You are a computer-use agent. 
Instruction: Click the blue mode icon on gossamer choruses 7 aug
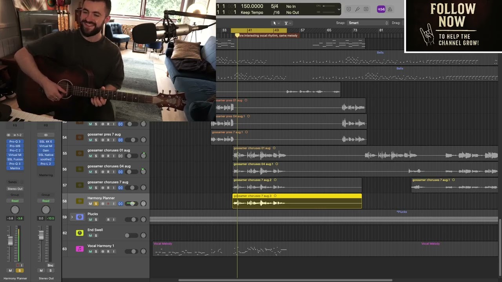tap(120, 188)
